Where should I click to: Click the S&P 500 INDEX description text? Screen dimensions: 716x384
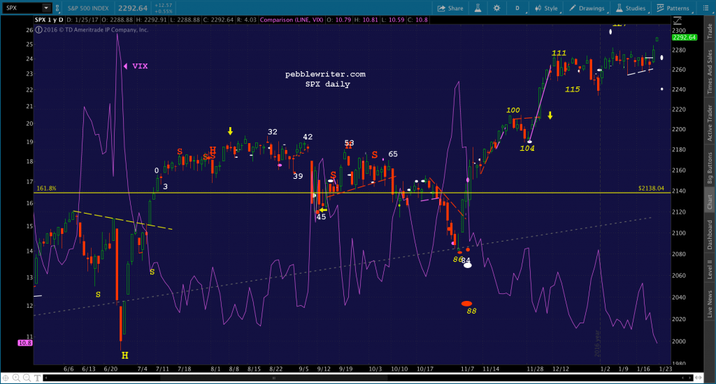point(88,8)
